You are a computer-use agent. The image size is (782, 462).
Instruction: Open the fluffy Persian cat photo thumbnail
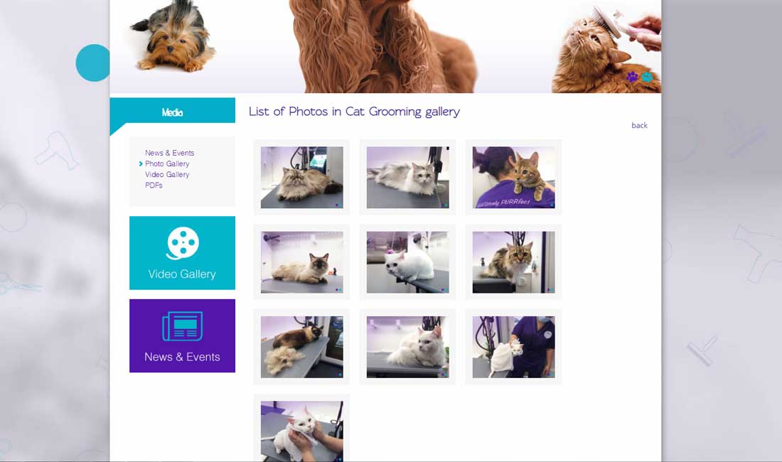tap(301, 178)
